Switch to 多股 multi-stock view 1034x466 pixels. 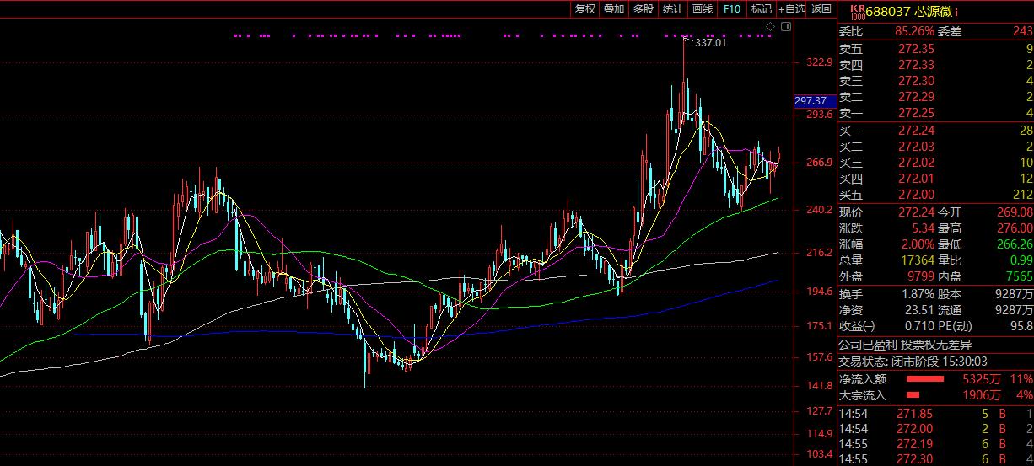(644, 8)
